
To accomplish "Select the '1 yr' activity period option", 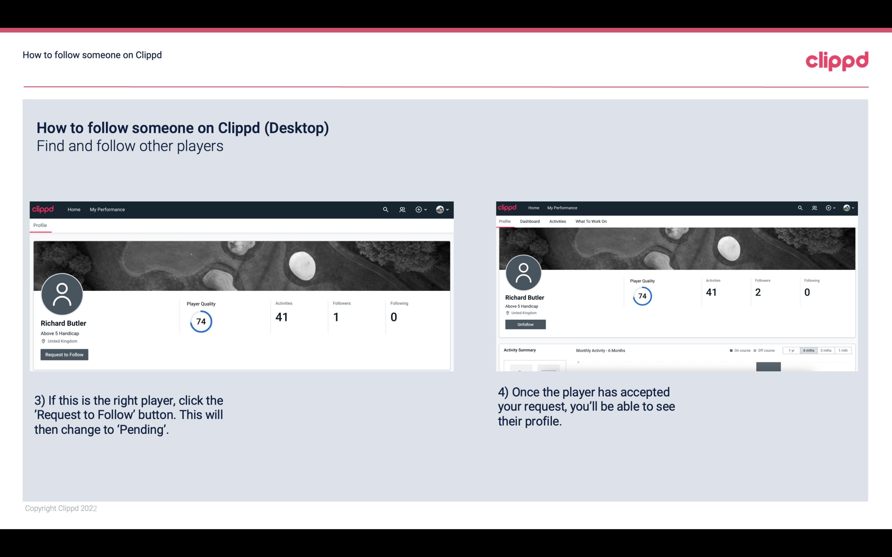I will (x=791, y=351).
